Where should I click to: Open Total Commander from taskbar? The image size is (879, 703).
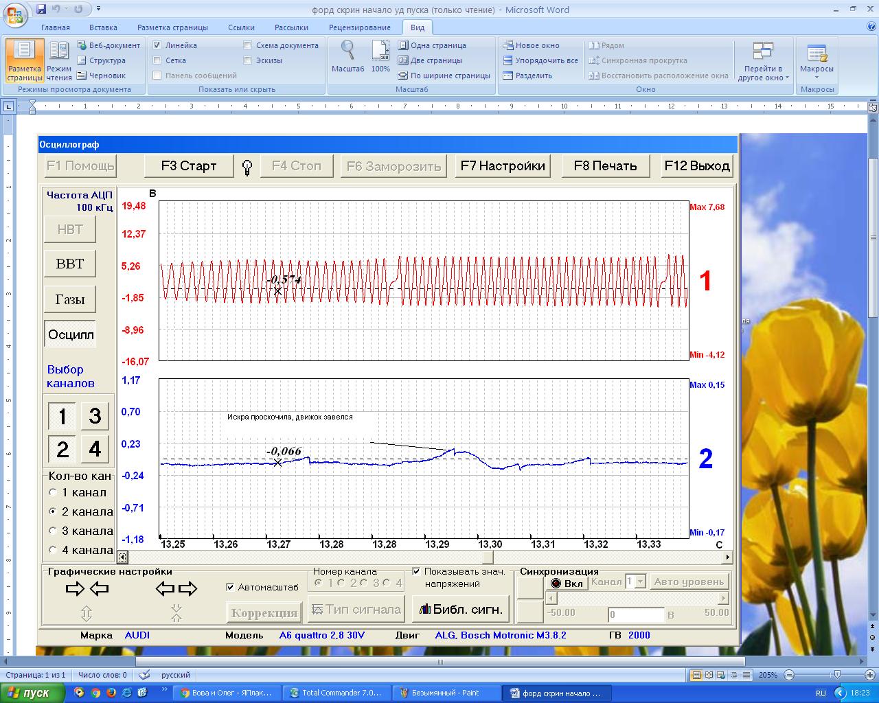pyautogui.click(x=337, y=693)
